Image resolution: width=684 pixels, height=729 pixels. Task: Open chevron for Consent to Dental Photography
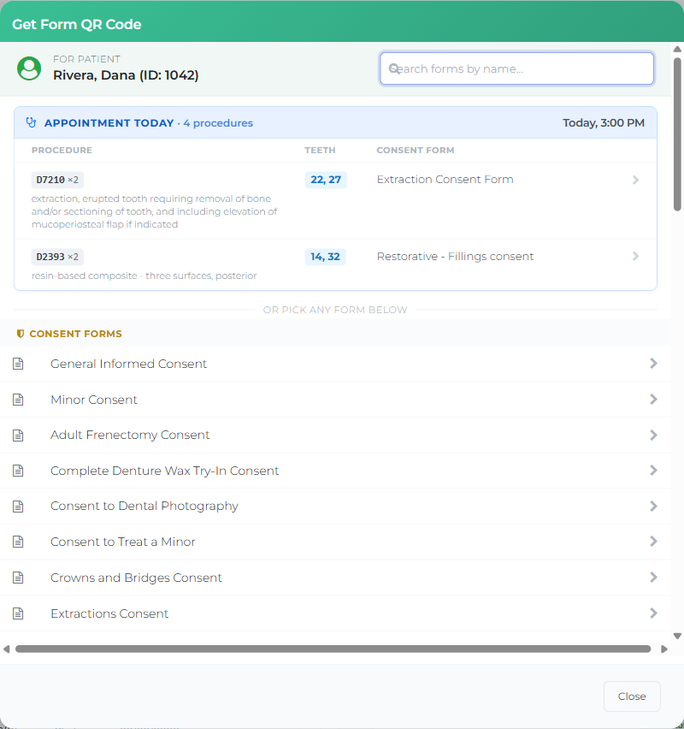click(x=654, y=506)
